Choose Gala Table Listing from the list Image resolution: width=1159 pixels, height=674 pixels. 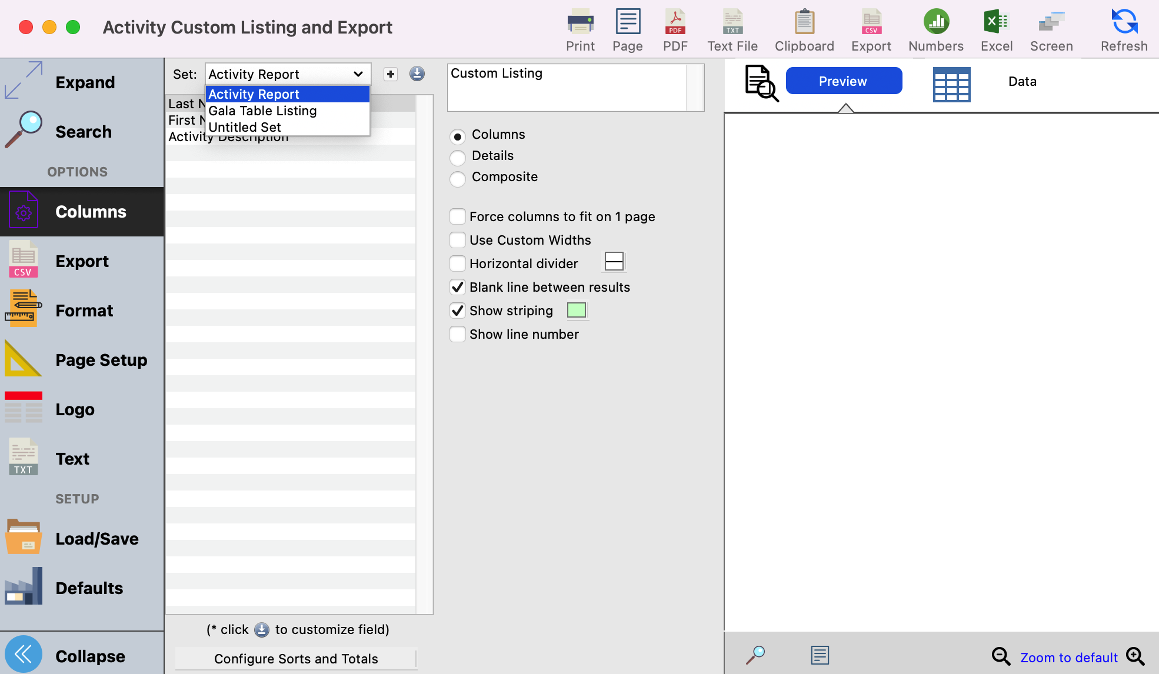262,111
